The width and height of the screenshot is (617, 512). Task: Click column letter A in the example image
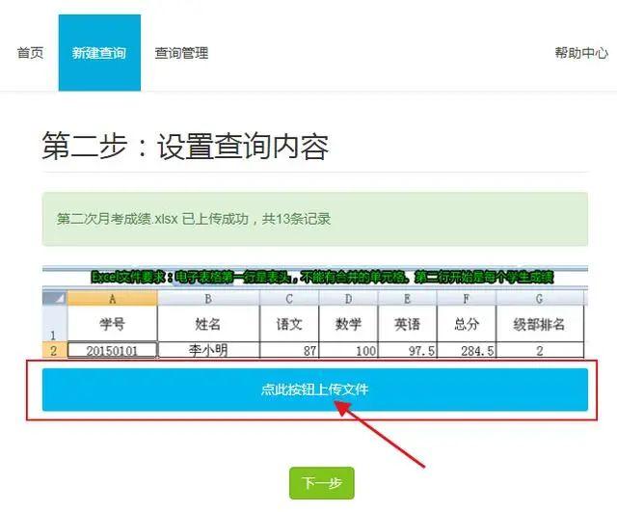pyautogui.click(x=113, y=298)
